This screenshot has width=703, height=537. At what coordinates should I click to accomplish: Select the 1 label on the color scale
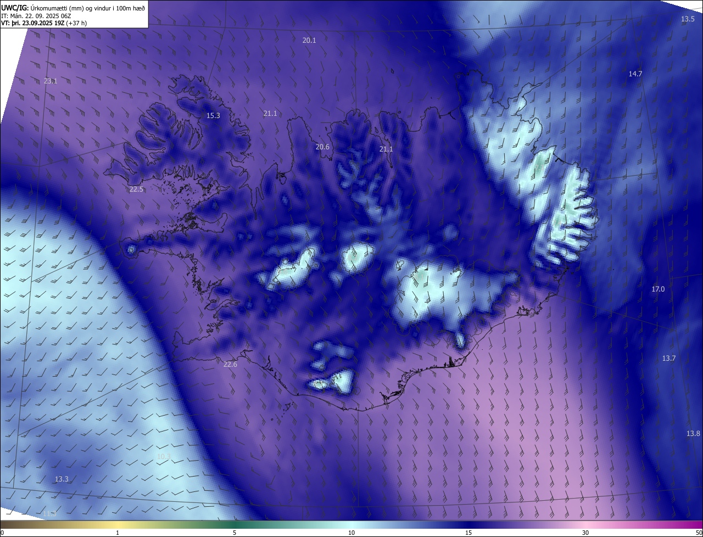118,533
